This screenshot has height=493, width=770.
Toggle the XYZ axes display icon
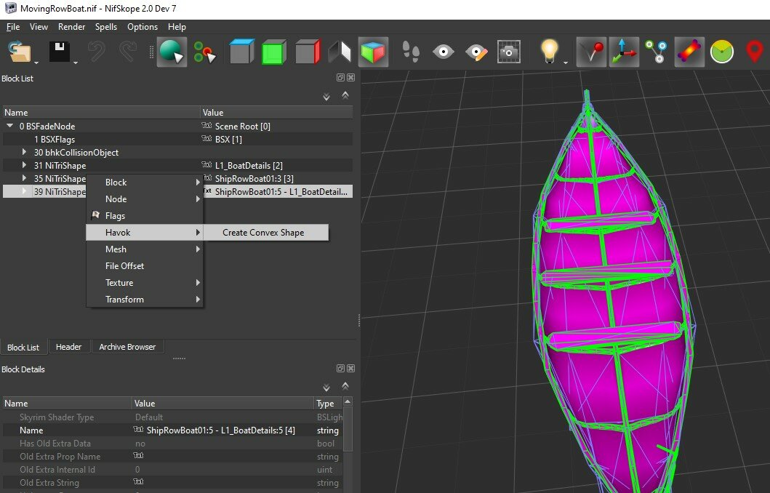pos(622,51)
